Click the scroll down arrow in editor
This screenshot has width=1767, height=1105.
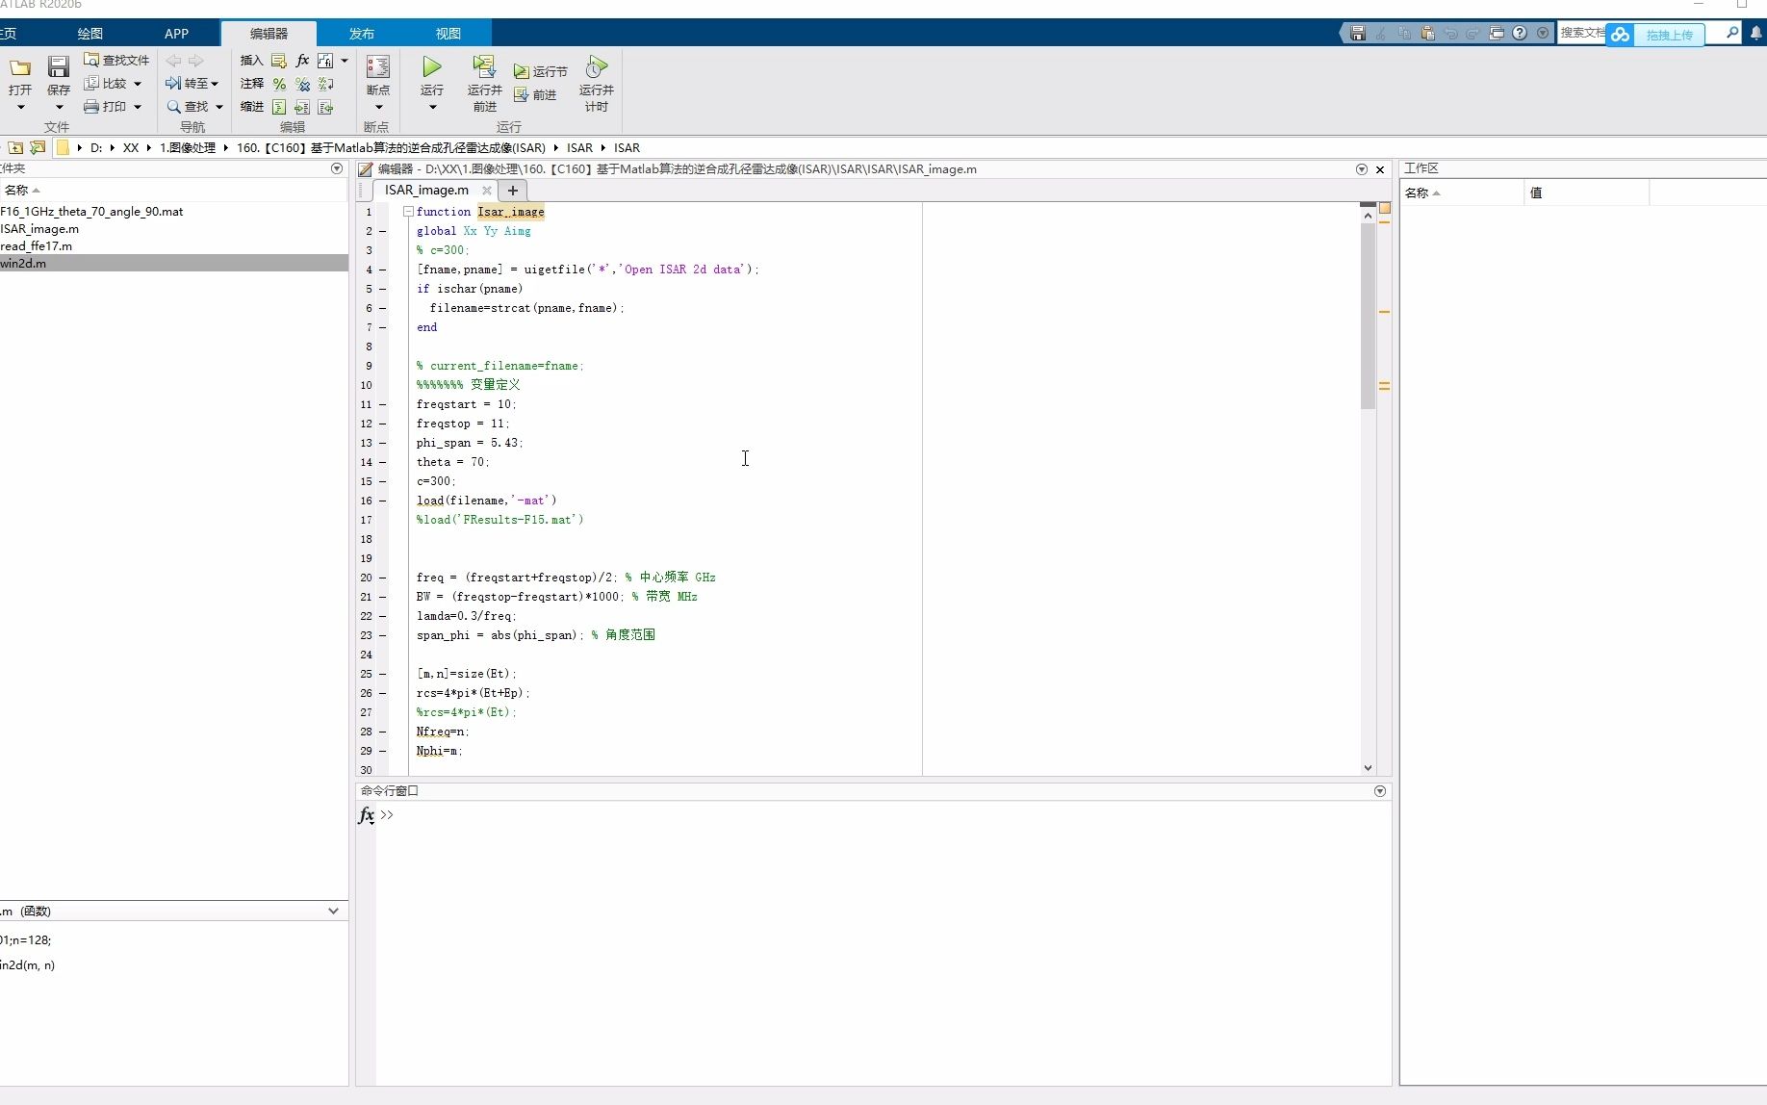[1368, 768]
